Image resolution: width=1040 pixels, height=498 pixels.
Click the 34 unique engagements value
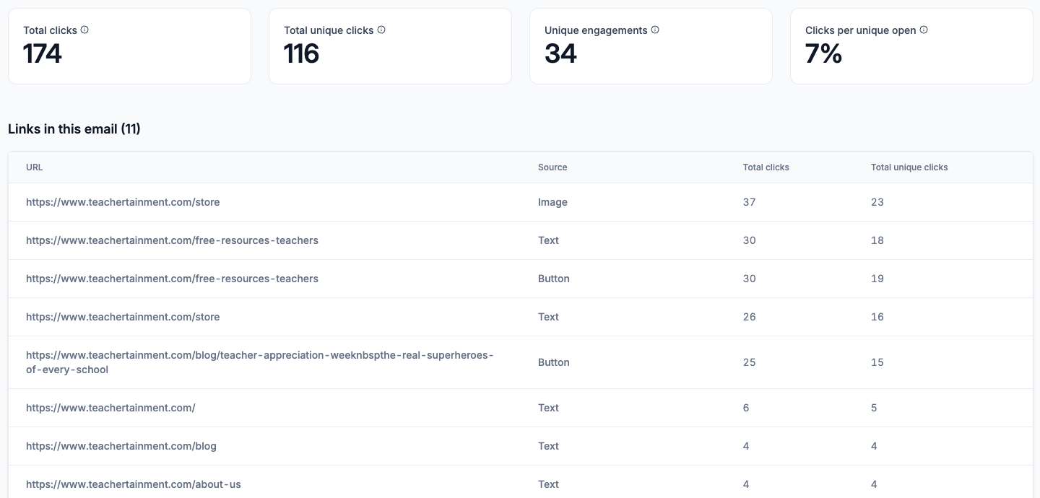561,54
